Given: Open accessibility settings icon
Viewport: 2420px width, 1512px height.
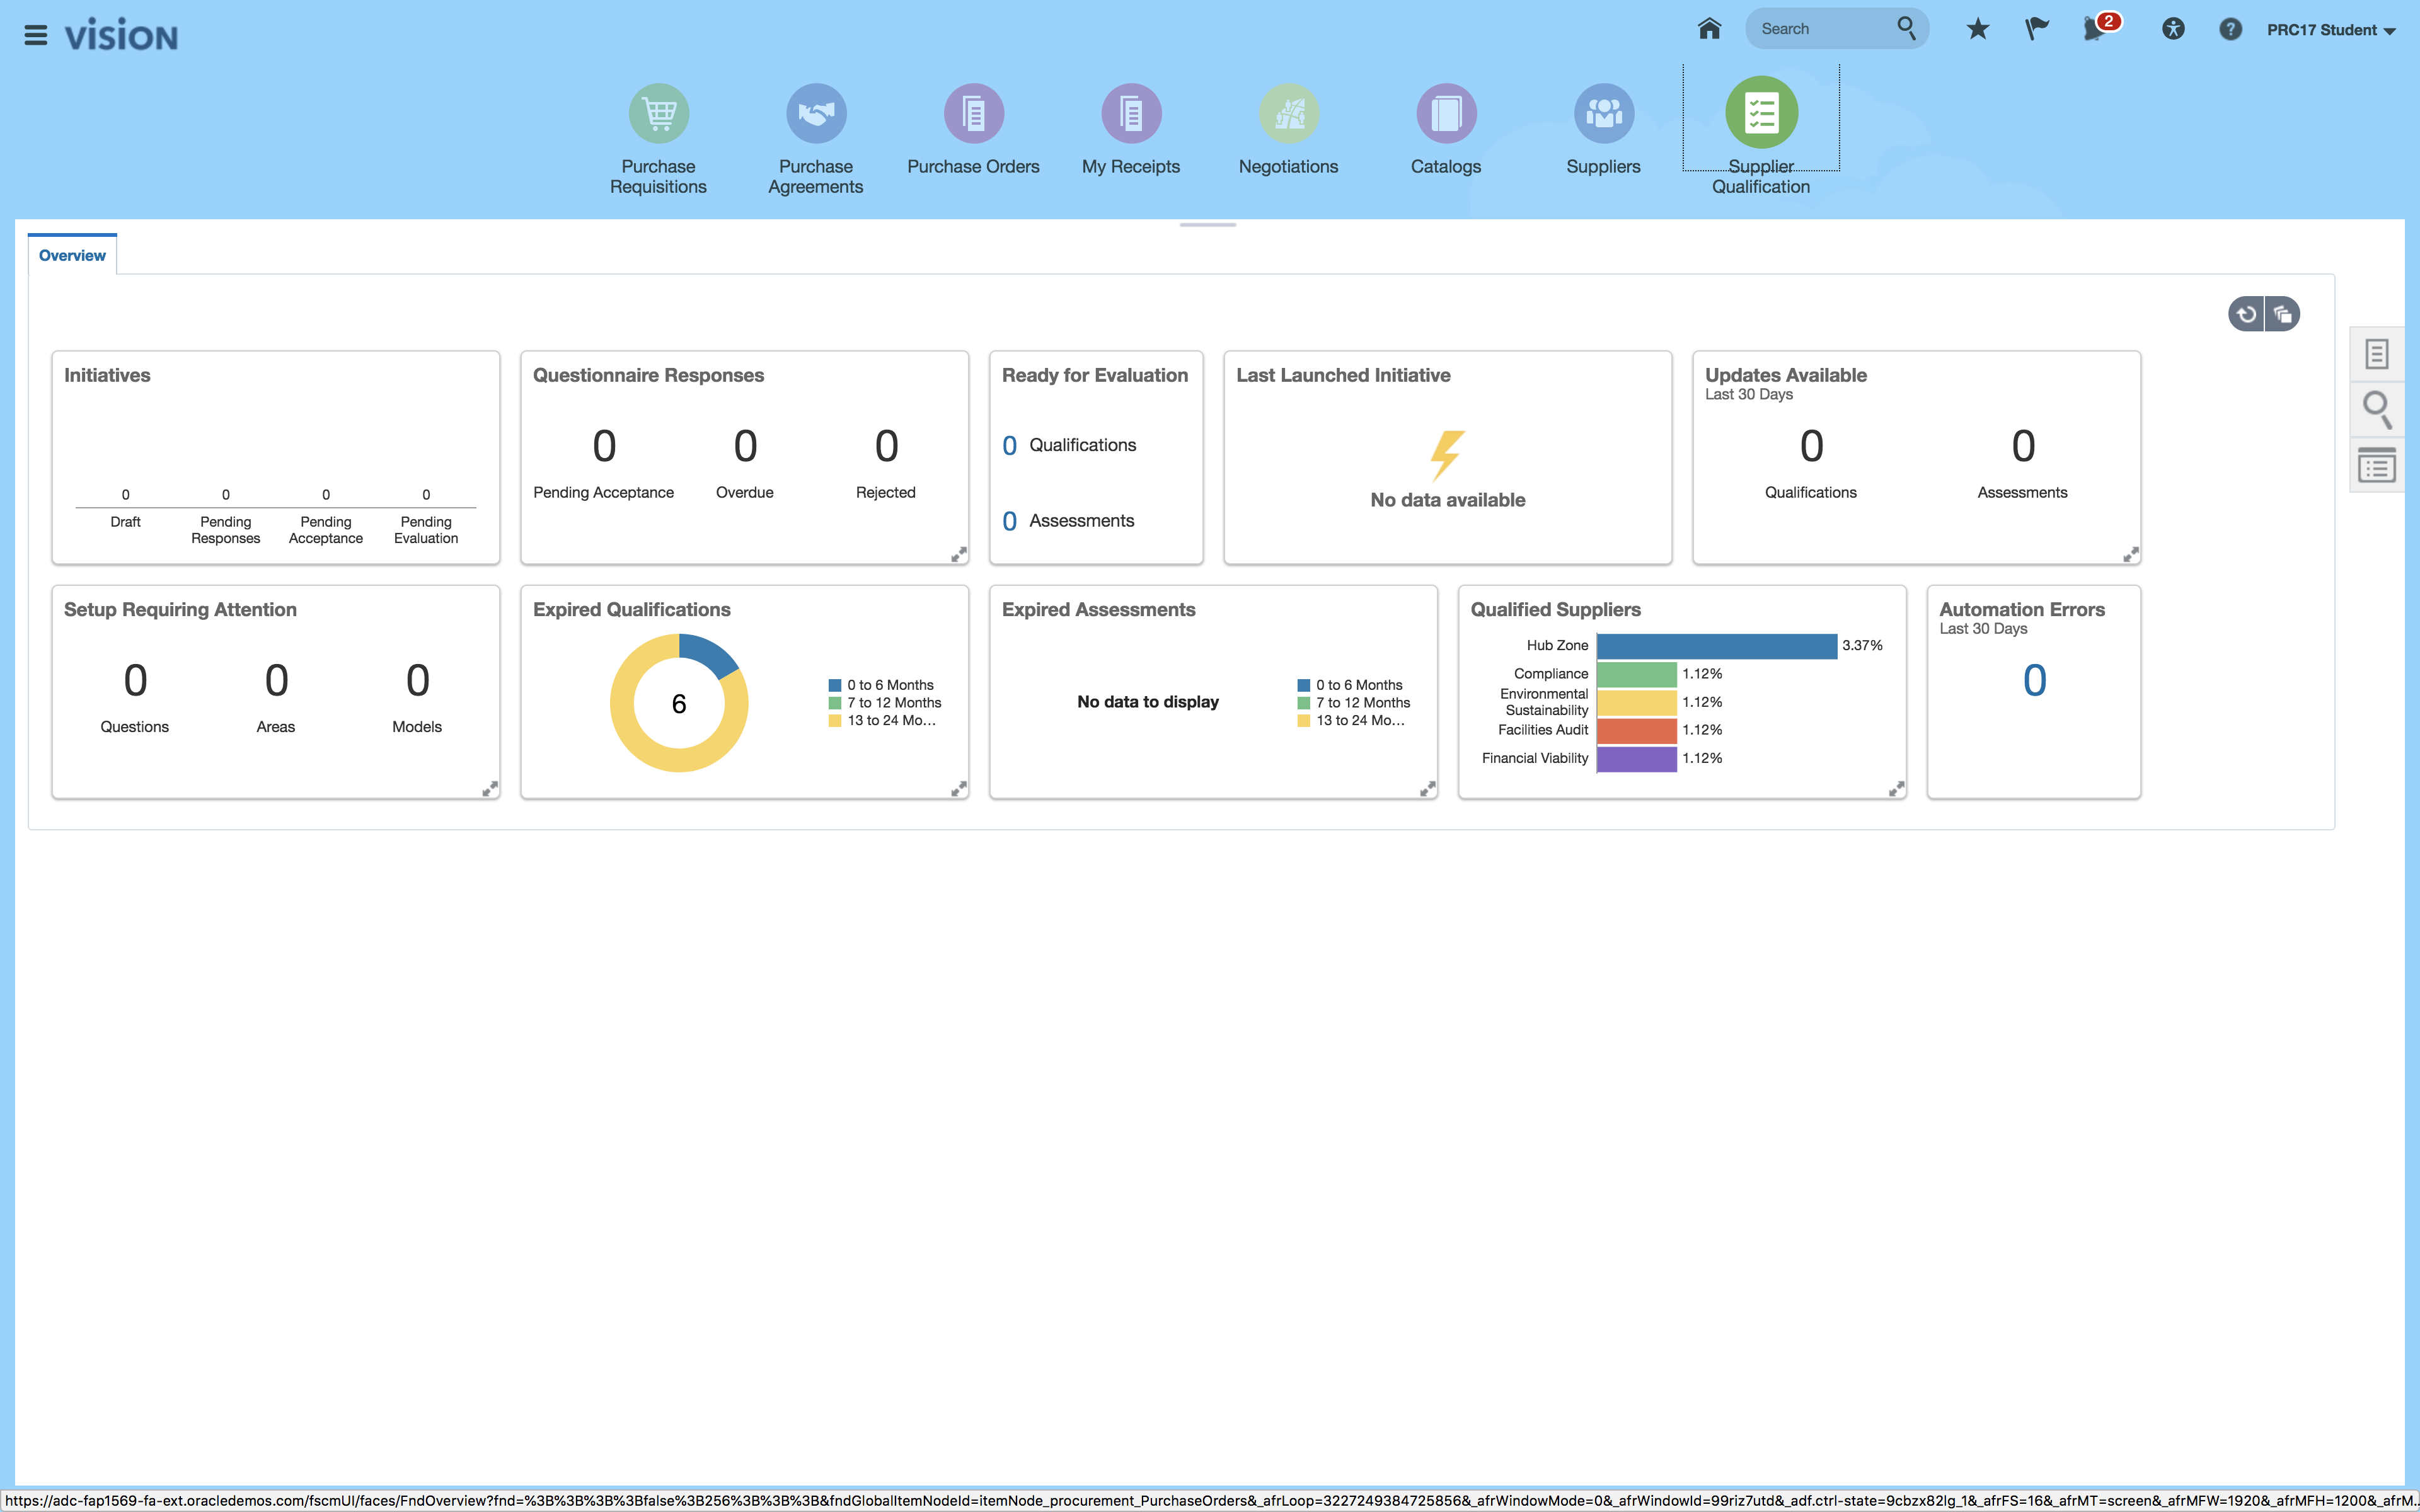Looking at the screenshot, I should click(x=2172, y=29).
